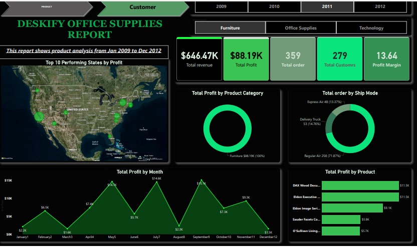Image resolution: width=417 pixels, height=249 pixels.
Task: Choose the Office Supplies category slicer
Action: [x=301, y=28]
